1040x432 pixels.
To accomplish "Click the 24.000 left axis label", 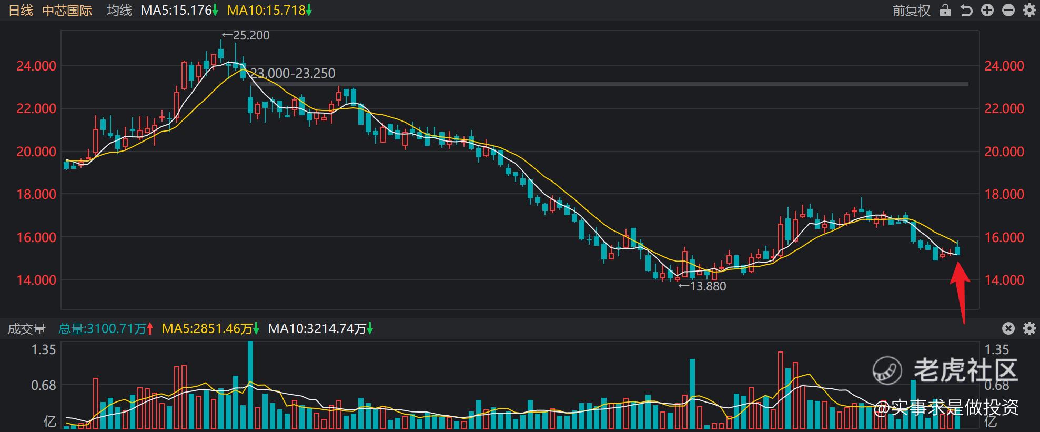I will pos(36,66).
